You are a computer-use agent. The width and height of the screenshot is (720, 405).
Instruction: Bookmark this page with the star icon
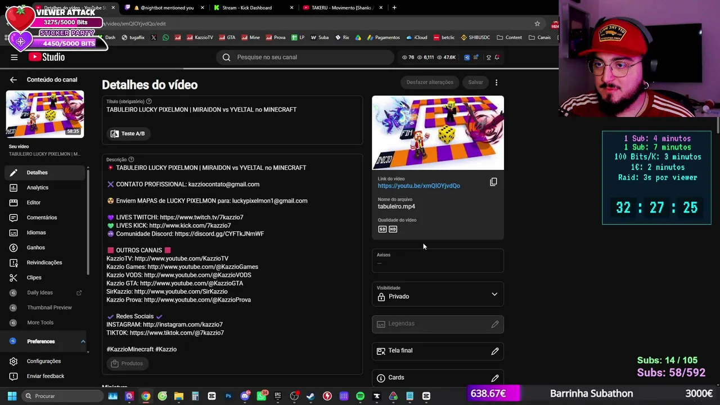(x=537, y=24)
